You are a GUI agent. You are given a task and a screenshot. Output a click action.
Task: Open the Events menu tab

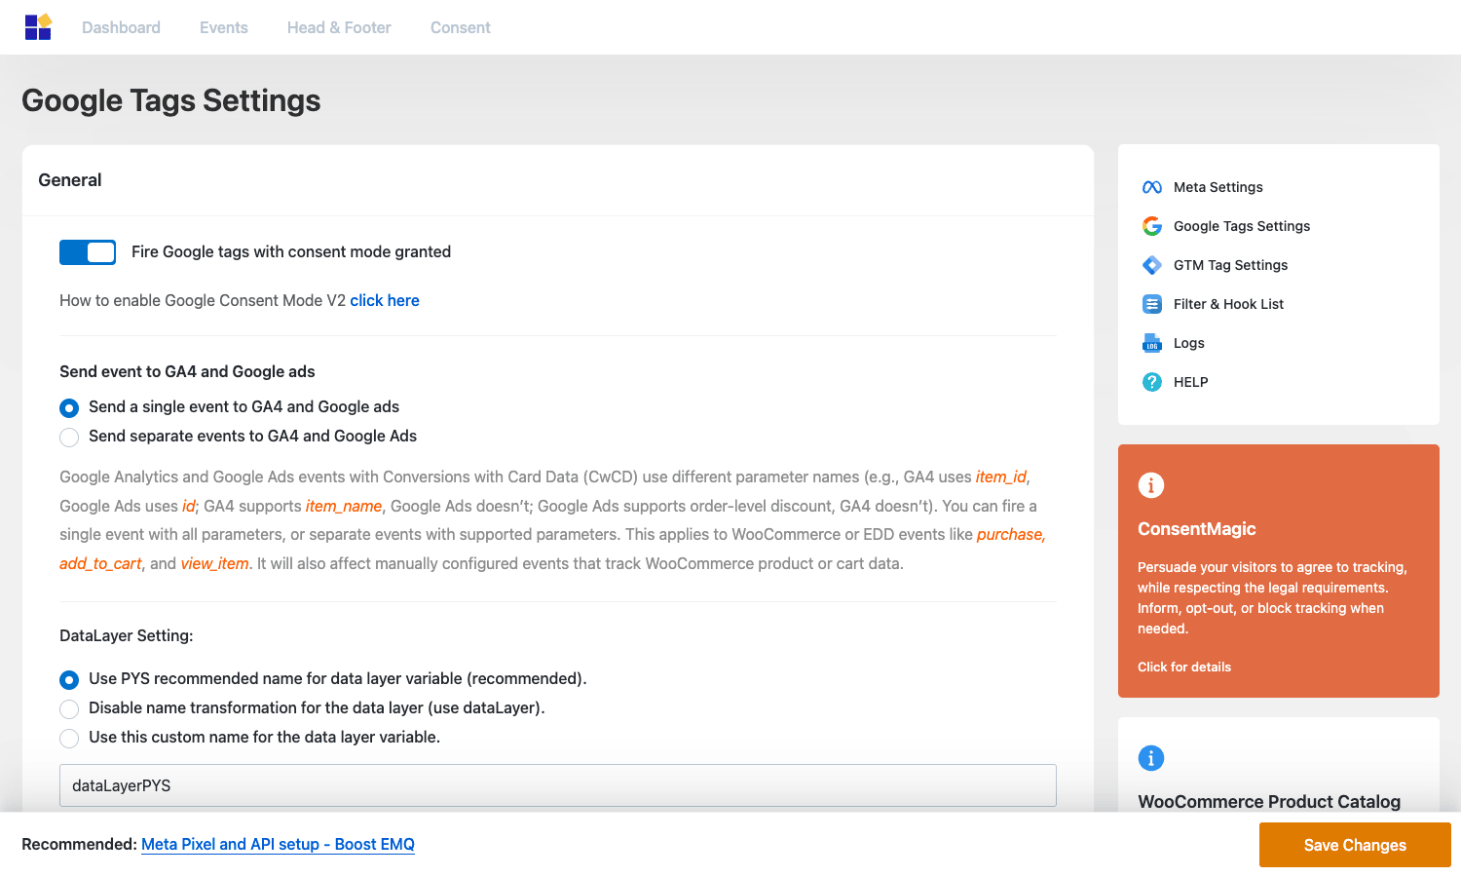pos(224,27)
